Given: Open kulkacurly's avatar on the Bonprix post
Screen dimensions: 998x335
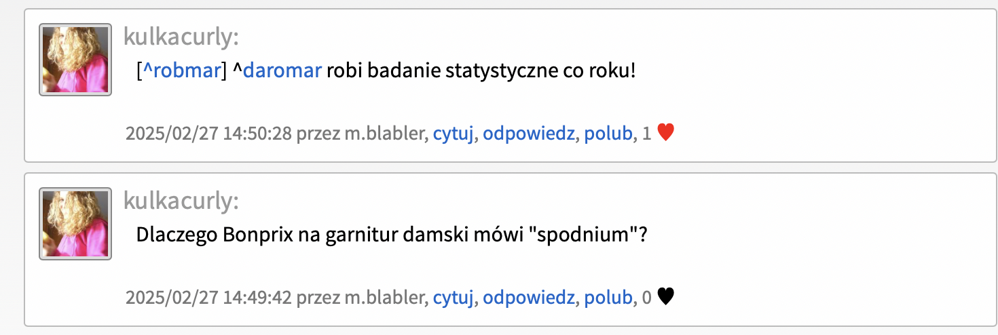Looking at the screenshot, I should [75, 223].
